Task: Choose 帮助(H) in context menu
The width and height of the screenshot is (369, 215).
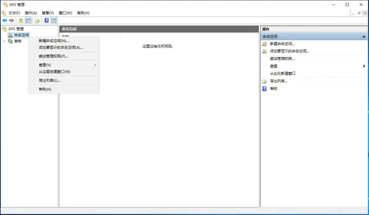Action: pyautogui.click(x=64, y=89)
